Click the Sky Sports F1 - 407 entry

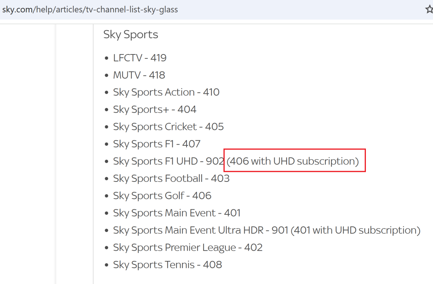(157, 144)
